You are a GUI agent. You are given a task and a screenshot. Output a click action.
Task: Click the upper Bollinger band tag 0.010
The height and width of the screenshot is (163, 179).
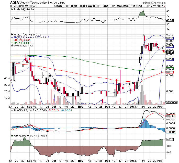click(170, 38)
